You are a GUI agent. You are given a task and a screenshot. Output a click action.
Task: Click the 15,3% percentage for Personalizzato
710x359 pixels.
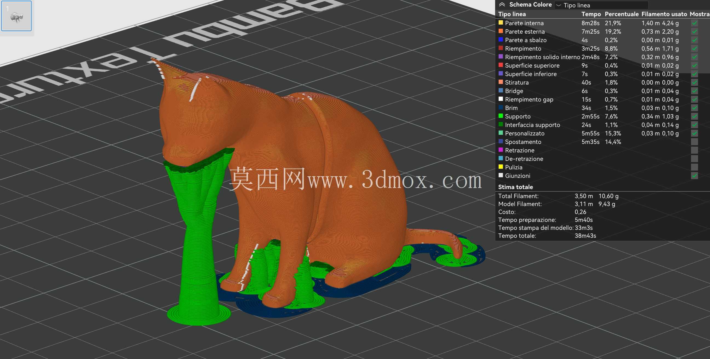[x=613, y=133]
